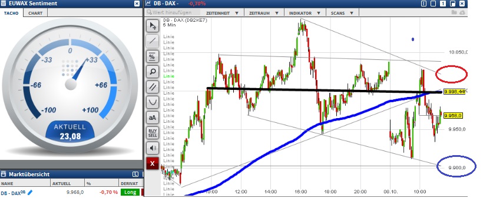
Task: Select the trend line drawing tool
Action: point(153,41)
